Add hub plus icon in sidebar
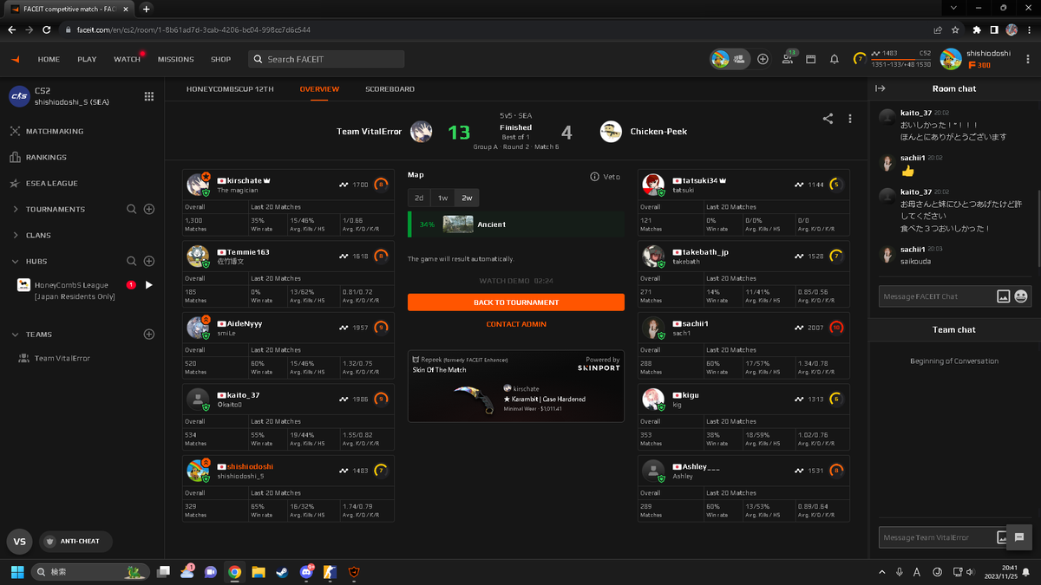Screen dimensions: 1041x585 point(149,261)
